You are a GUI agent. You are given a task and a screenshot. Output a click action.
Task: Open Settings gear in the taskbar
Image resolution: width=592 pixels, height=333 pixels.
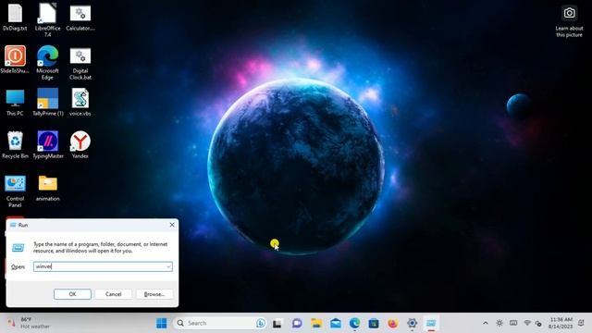412,323
